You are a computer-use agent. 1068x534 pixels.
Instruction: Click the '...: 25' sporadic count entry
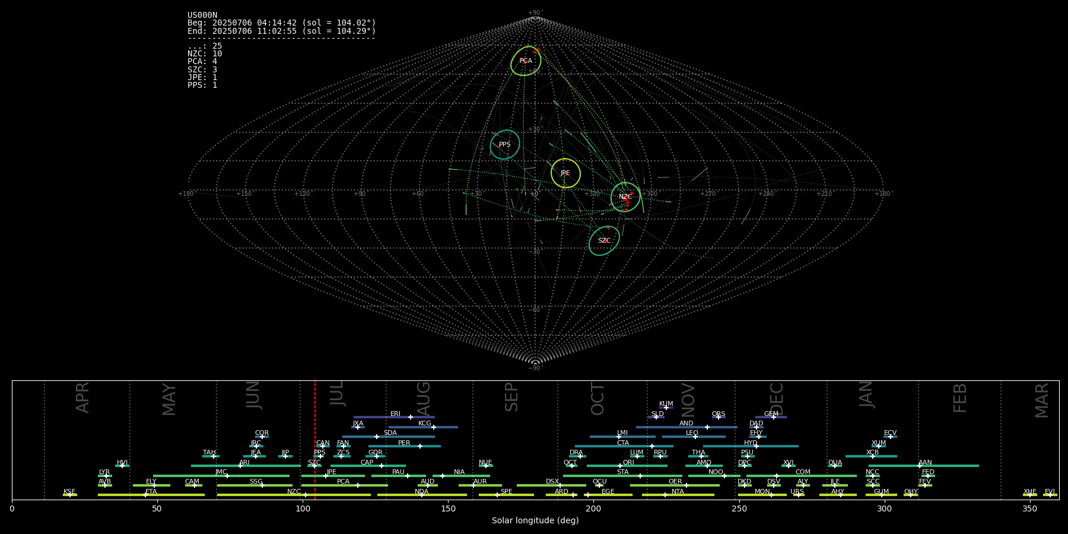click(205, 46)
